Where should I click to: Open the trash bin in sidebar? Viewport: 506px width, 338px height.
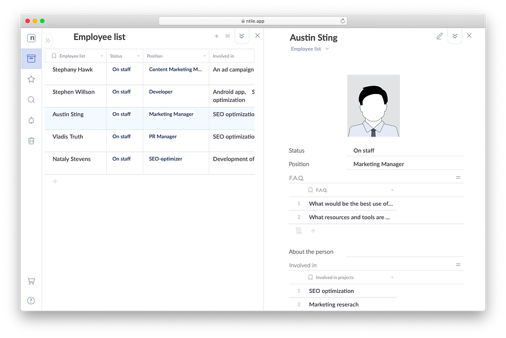click(x=31, y=141)
